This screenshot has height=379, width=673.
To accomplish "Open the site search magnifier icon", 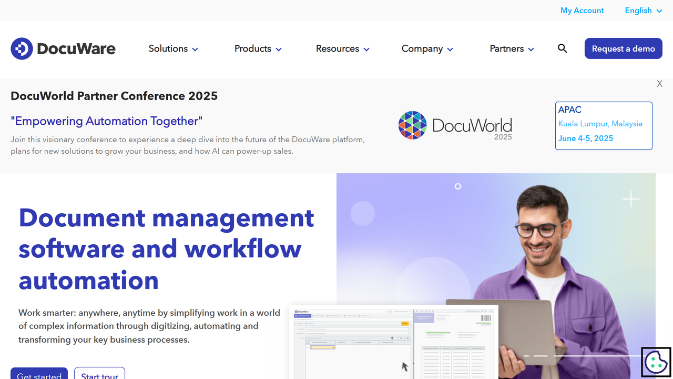I will click(563, 48).
